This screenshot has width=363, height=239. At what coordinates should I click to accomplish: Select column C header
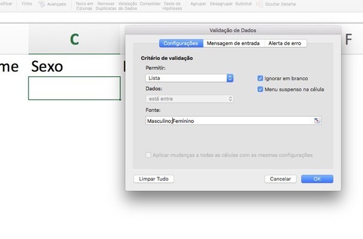(74, 39)
